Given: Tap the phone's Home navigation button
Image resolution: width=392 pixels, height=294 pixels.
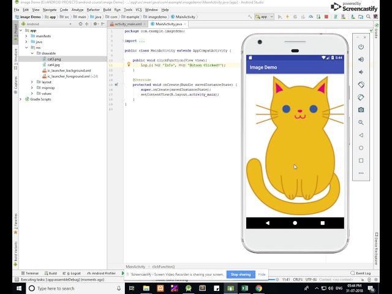Looking at the screenshot, I should click(x=295, y=223).
